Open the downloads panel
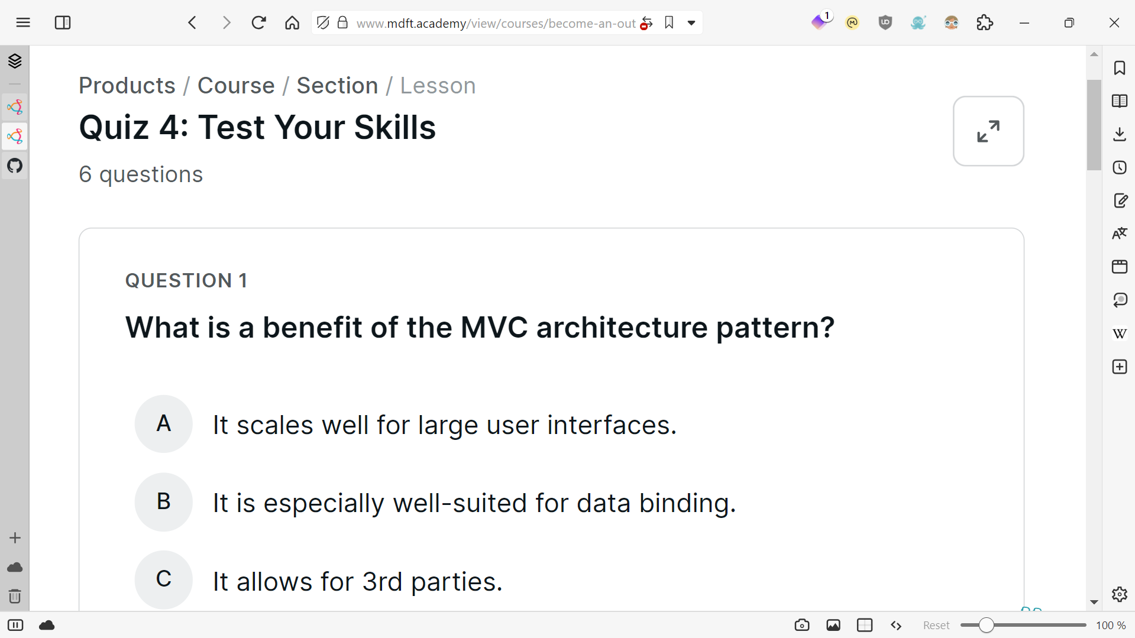Viewport: 1135px width, 638px height. pyautogui.click(x=1120, y=134)
